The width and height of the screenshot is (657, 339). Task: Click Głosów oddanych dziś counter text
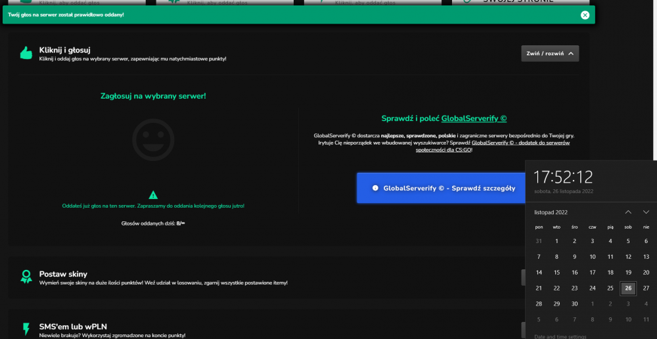(153, 223)
